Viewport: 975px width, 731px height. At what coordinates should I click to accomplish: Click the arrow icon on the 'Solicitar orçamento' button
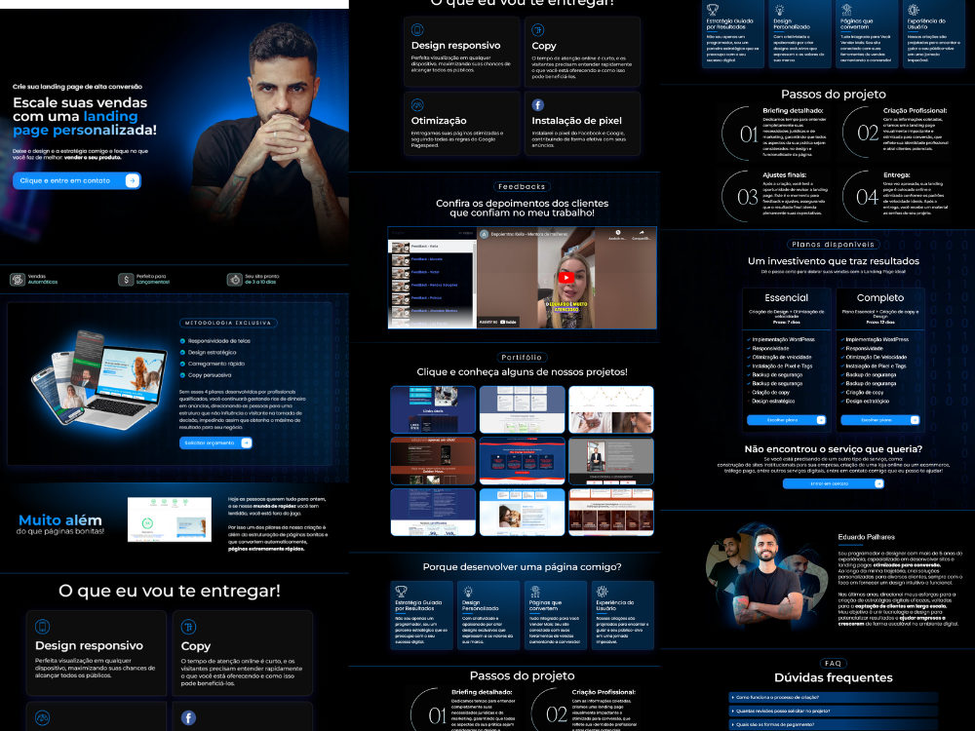[247, 443]
